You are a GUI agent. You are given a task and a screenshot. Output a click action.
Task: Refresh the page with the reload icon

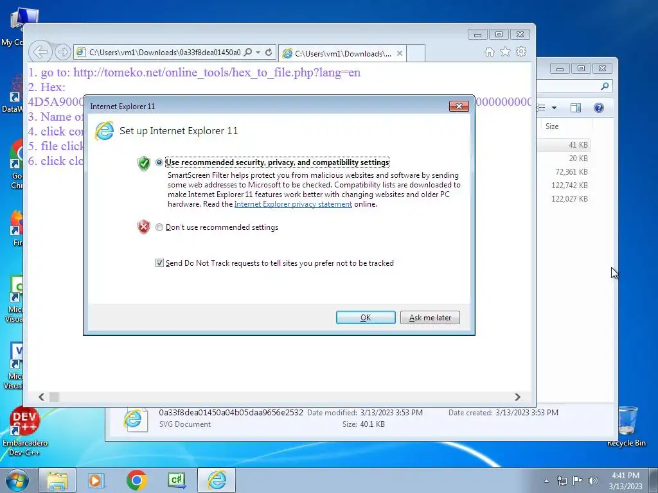(269, 52)
